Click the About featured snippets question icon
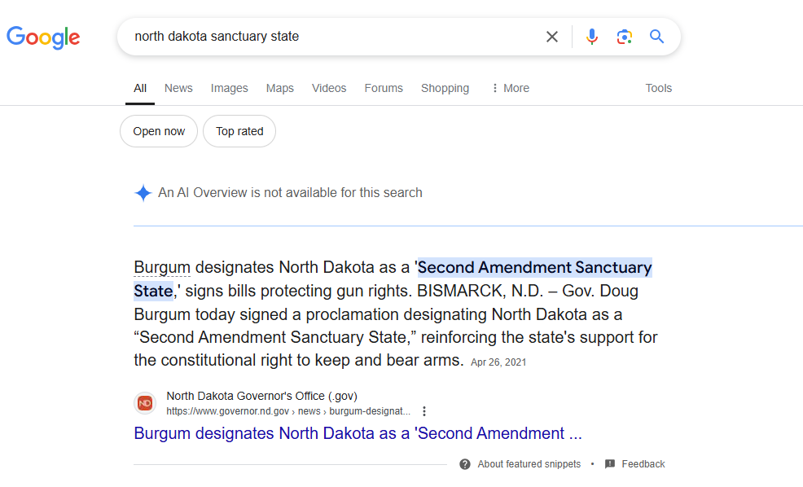Viewport: 803px width, 487px height. 465,464
